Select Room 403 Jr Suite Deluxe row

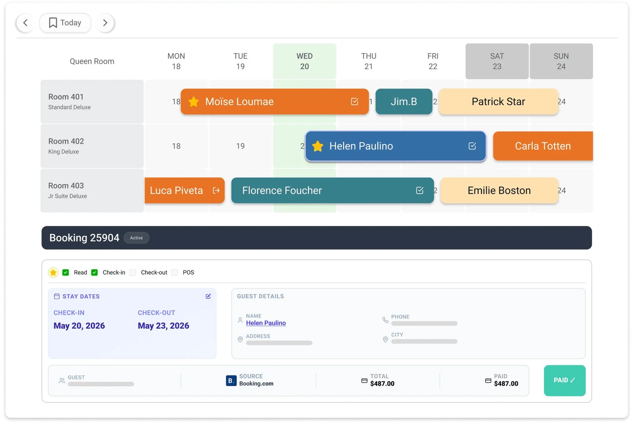(x=92, y=190)
